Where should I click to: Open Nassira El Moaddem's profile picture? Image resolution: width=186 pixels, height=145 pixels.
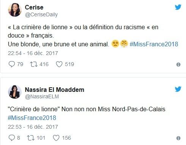point(15,92)
